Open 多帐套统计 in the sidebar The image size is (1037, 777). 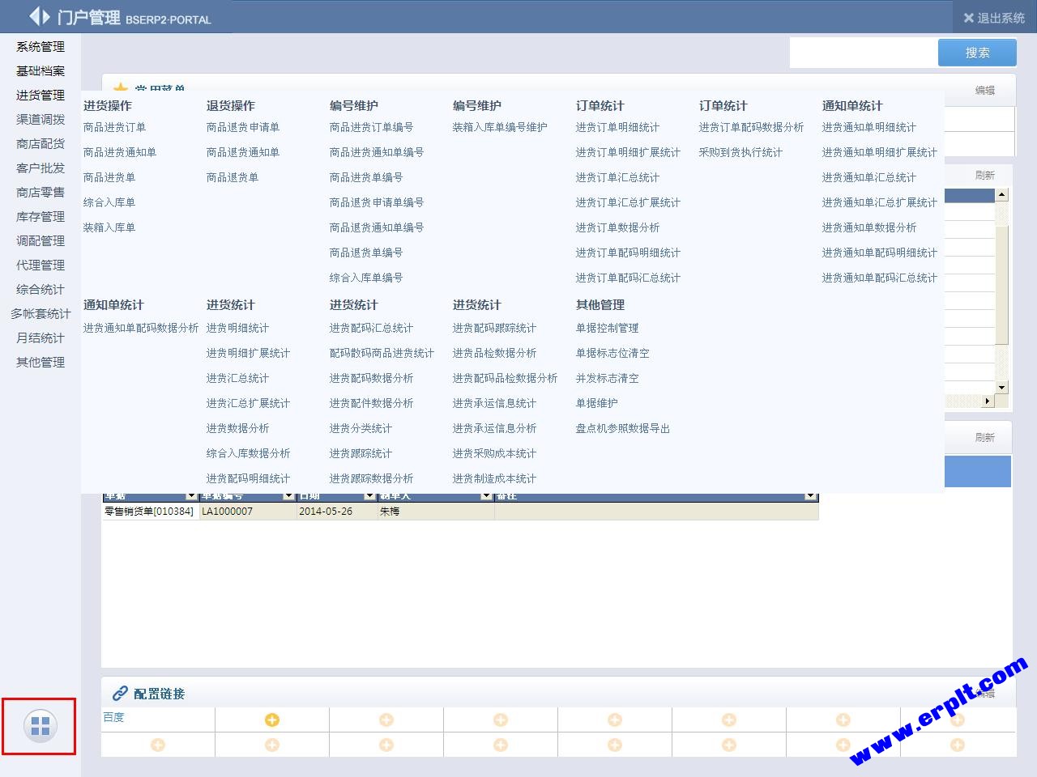(41, 314)
